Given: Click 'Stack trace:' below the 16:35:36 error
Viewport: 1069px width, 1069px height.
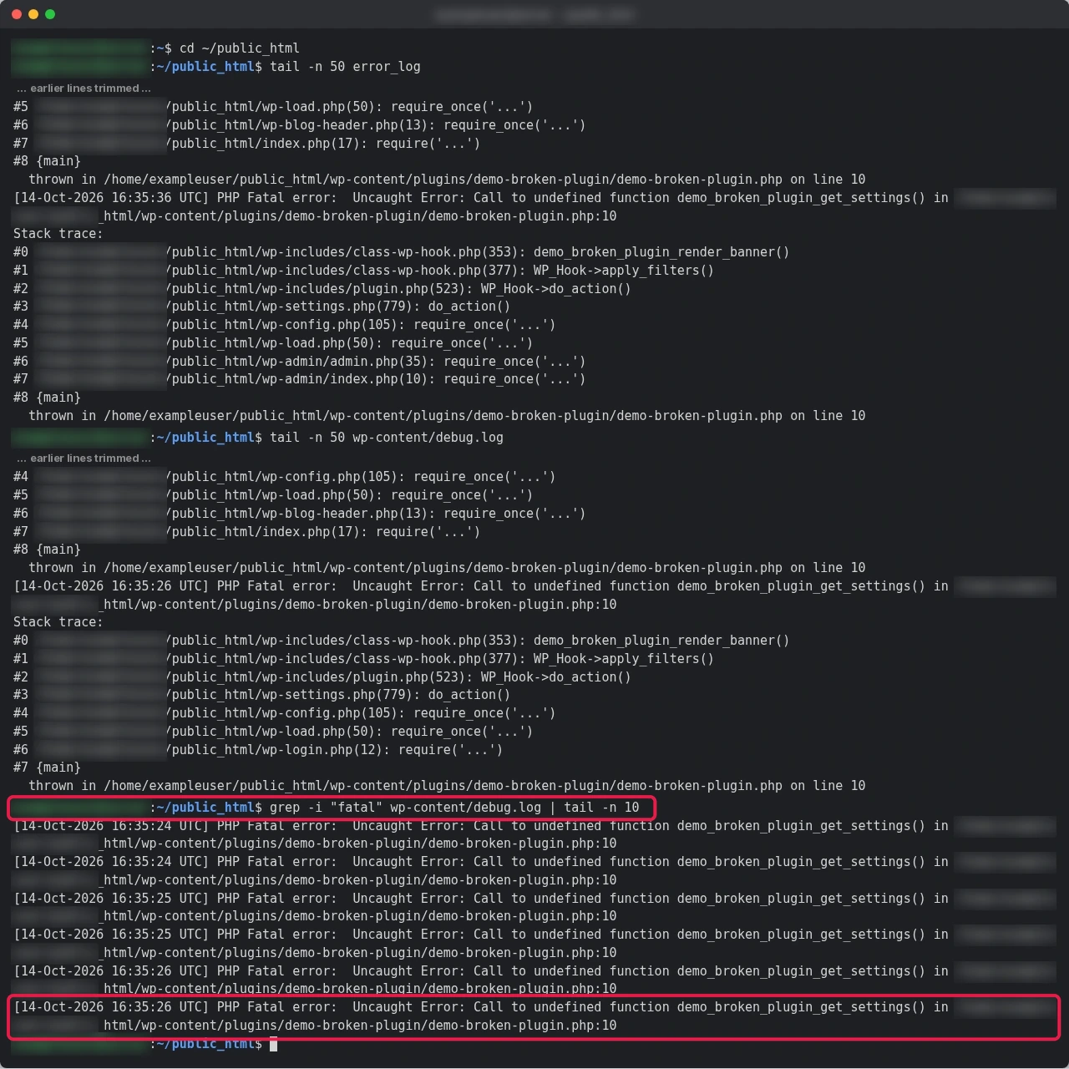Looking at the screenshot, I should click(58, 234).
